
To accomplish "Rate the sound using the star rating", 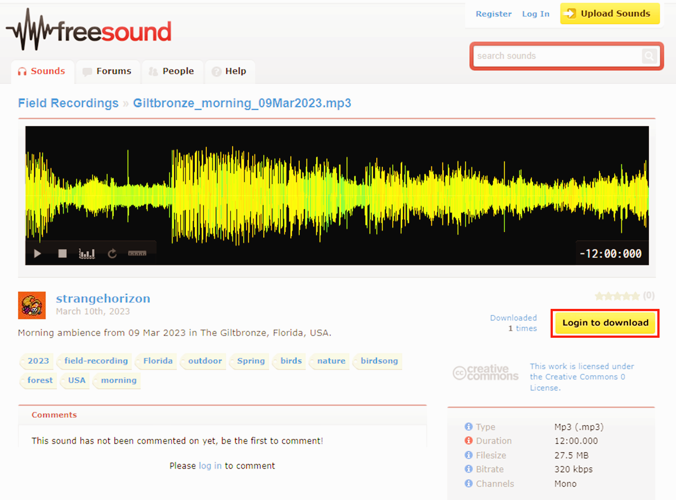I will tap(617, 296).
